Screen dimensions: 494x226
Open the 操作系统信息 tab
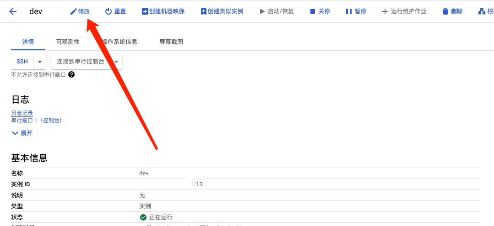[120, 42]
